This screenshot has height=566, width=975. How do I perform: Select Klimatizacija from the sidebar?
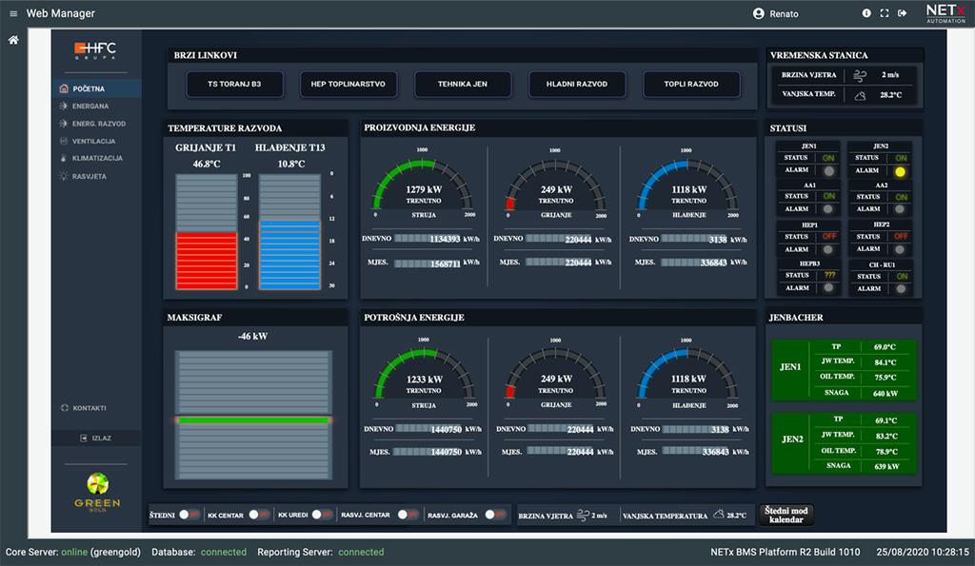[x=95, y=158]
